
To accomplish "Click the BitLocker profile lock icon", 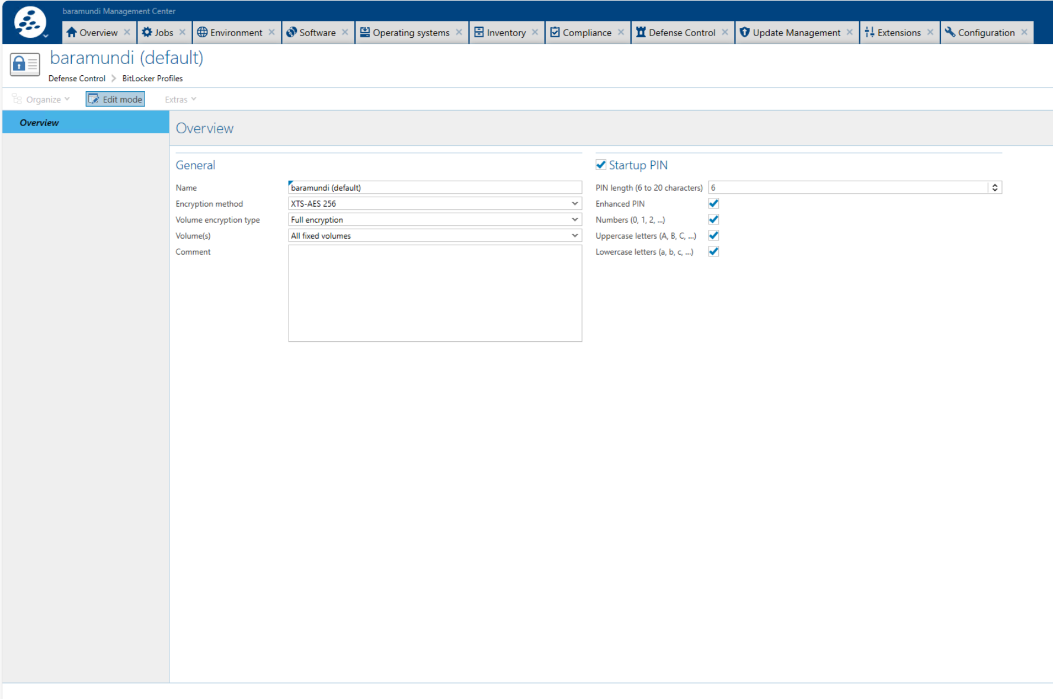I will (x=24, y=64).
